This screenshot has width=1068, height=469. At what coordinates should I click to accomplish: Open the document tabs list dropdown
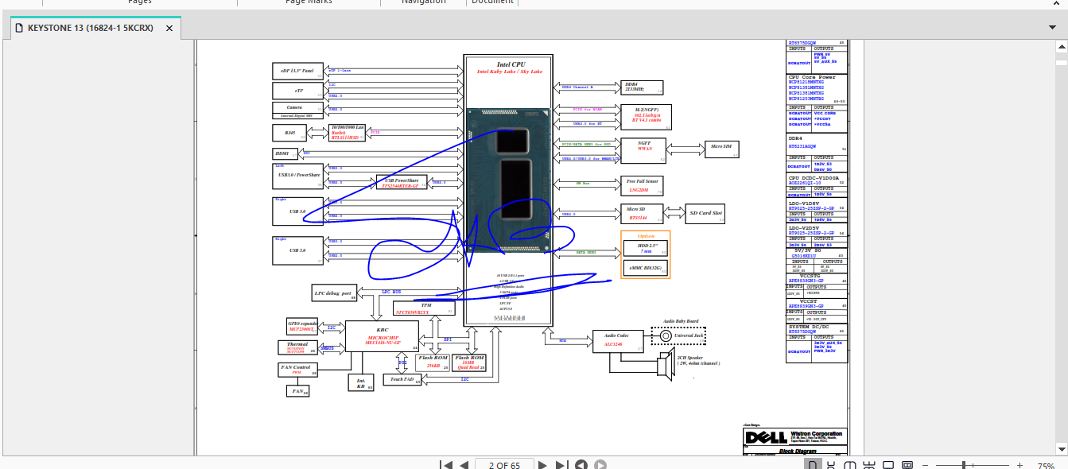(1053, 27)
